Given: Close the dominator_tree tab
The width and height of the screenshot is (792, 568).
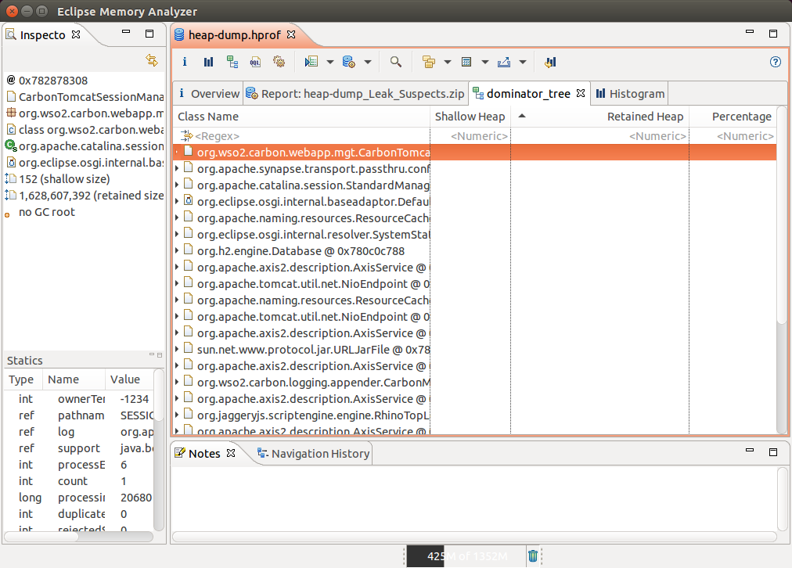Looking at the screenshot, I should 581,93.
